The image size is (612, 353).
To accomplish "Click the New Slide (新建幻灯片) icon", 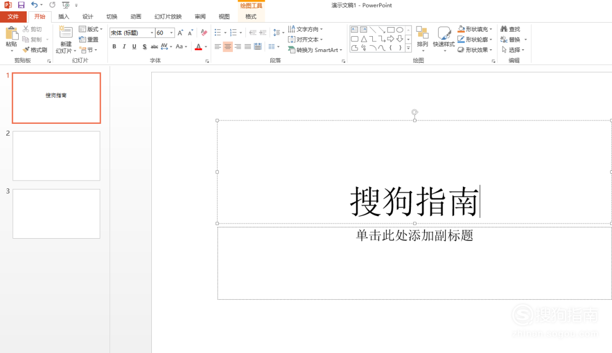I will point(66,32).
